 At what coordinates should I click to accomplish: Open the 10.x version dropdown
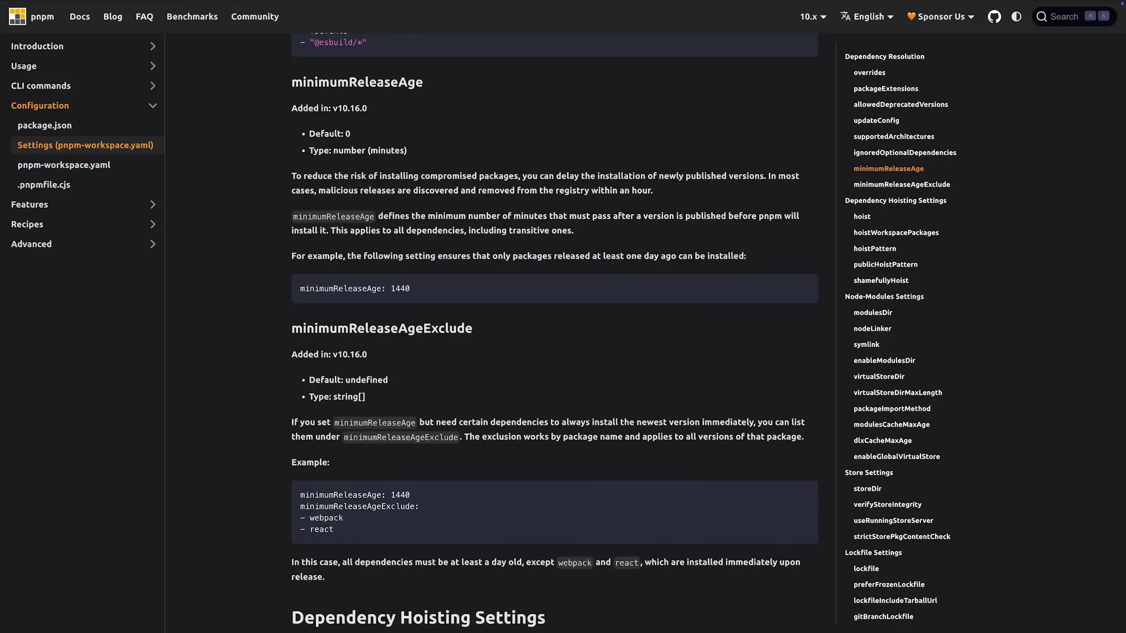tap(813, 17)
